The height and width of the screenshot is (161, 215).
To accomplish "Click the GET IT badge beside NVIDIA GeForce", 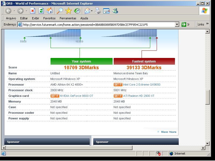I will (55, 96).
